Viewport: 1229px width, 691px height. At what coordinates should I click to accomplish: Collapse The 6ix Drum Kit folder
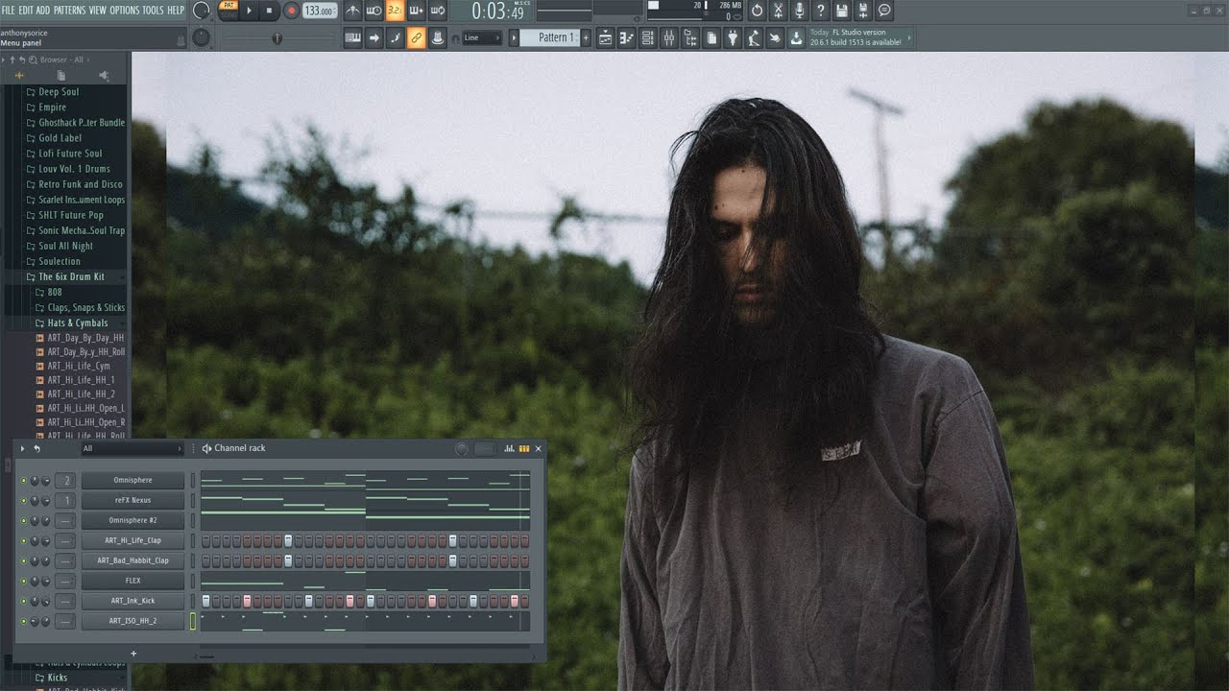pos(71,276)
